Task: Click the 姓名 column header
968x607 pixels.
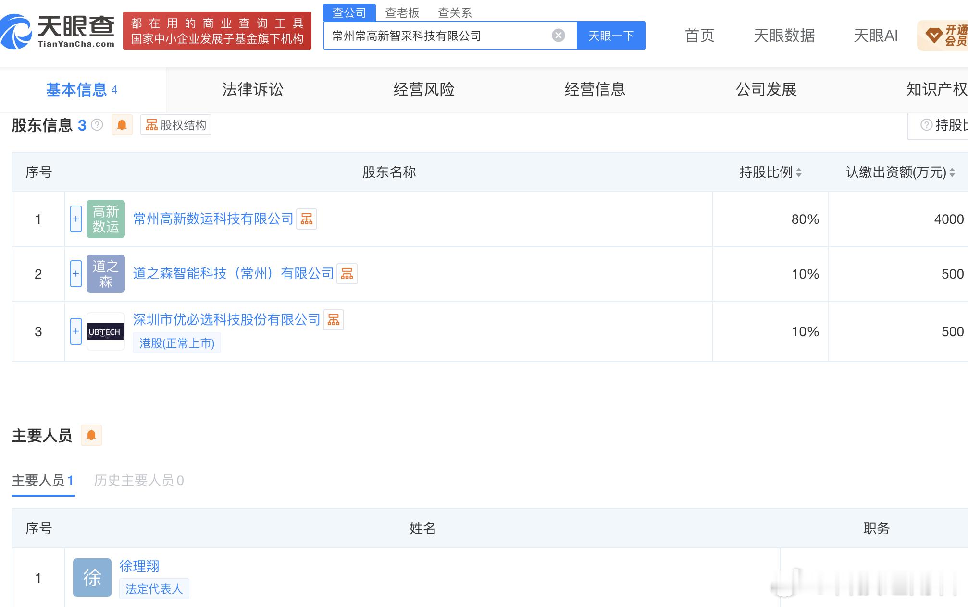Action: click(x=422, y=529)
